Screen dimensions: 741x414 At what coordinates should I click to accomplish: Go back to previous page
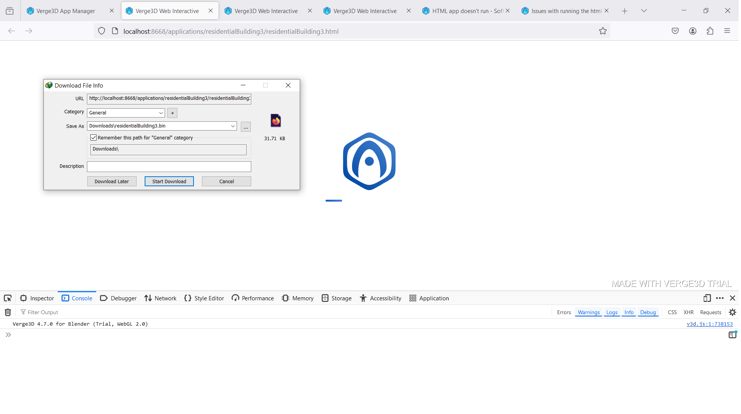12,31
